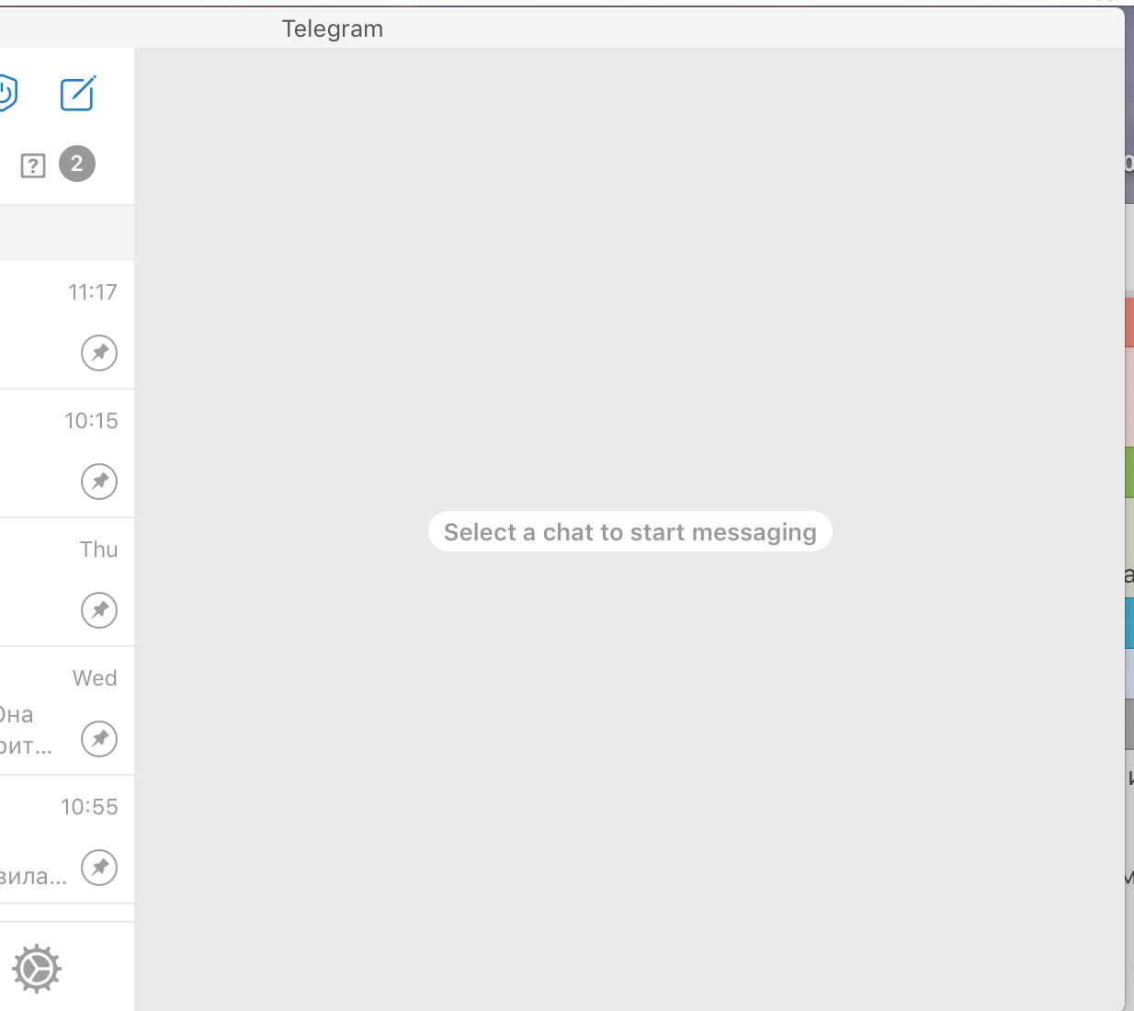Click the 10:55 timestamp
The width and height of the screenshot is (1134, 1011).
click(x=89, y=807)
